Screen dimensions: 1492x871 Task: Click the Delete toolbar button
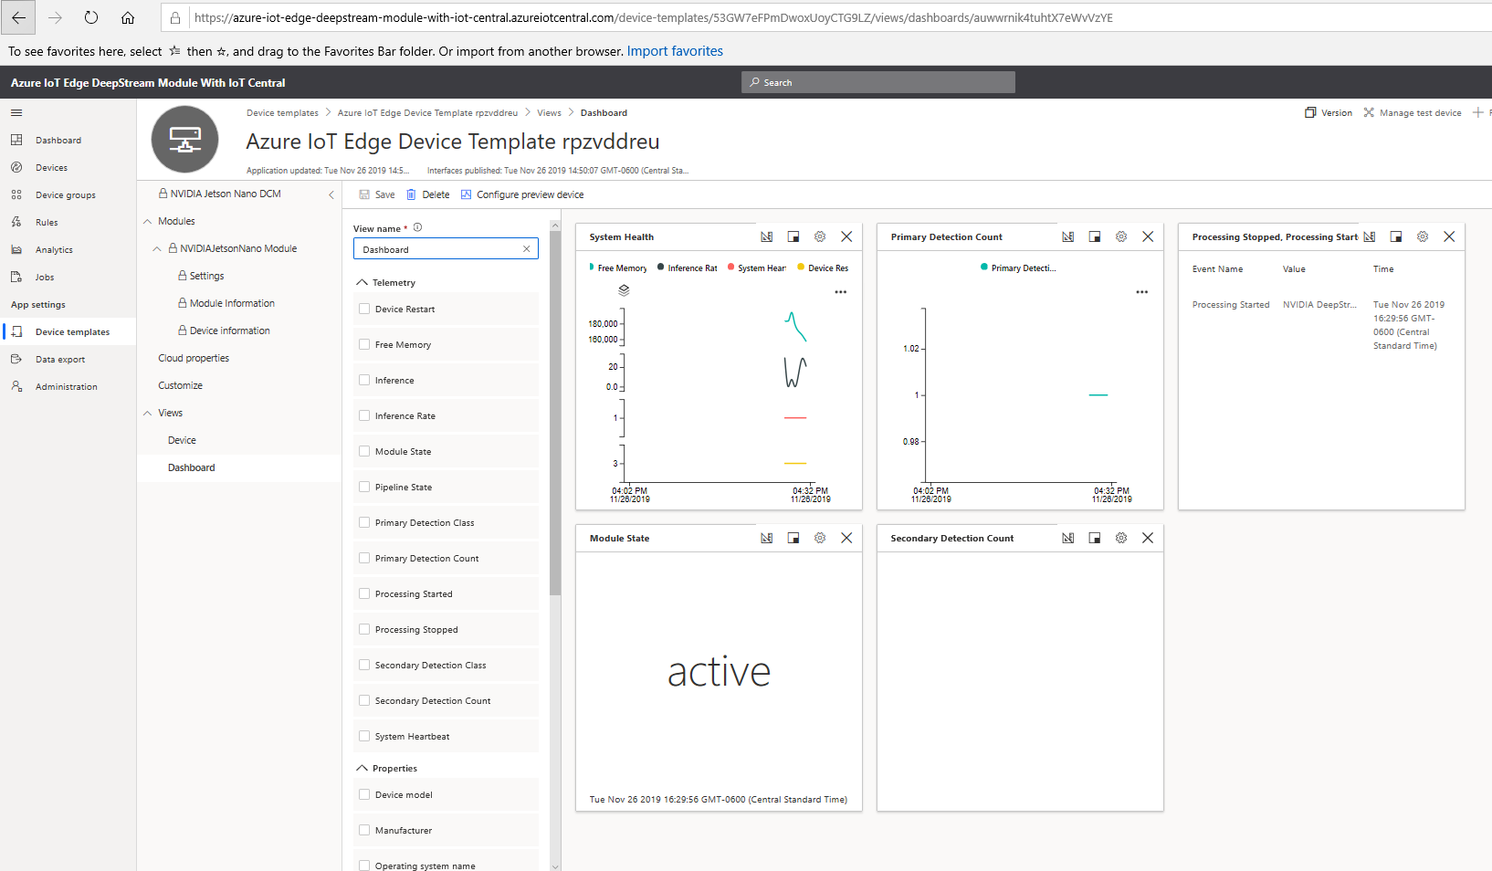[x=427, y=194]
